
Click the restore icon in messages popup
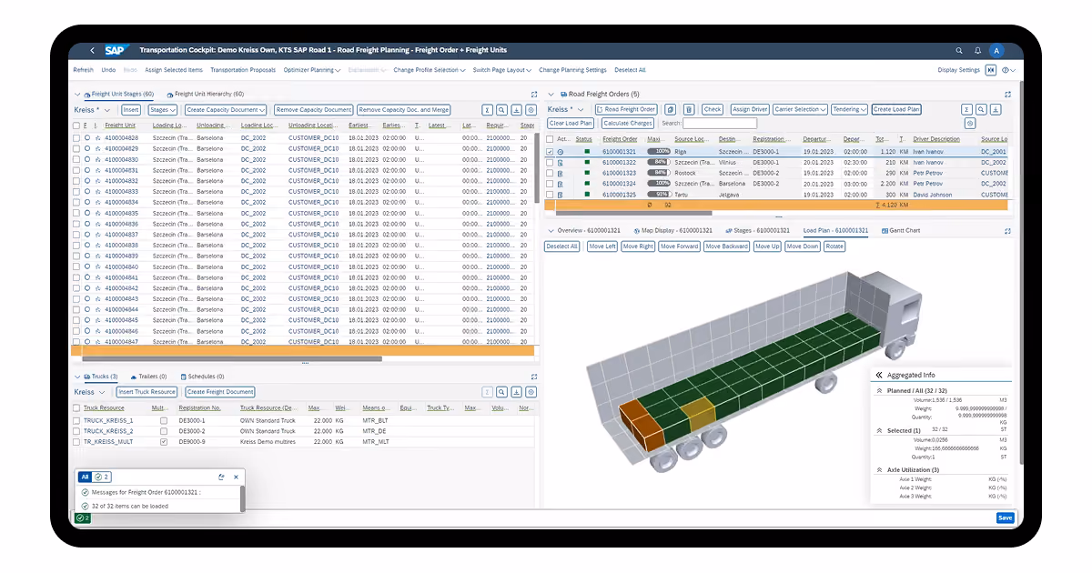pyautogui.click(x=221, y=477)
